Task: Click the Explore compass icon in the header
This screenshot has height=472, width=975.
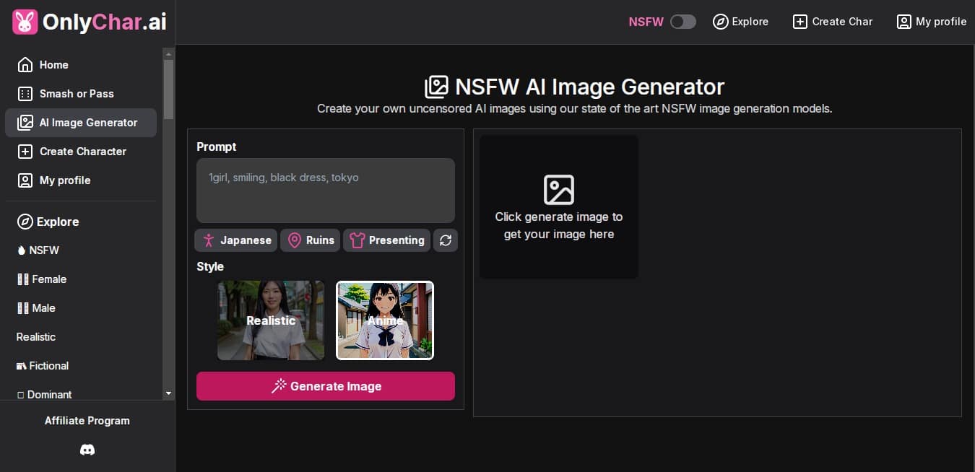Action: [720, 22]
